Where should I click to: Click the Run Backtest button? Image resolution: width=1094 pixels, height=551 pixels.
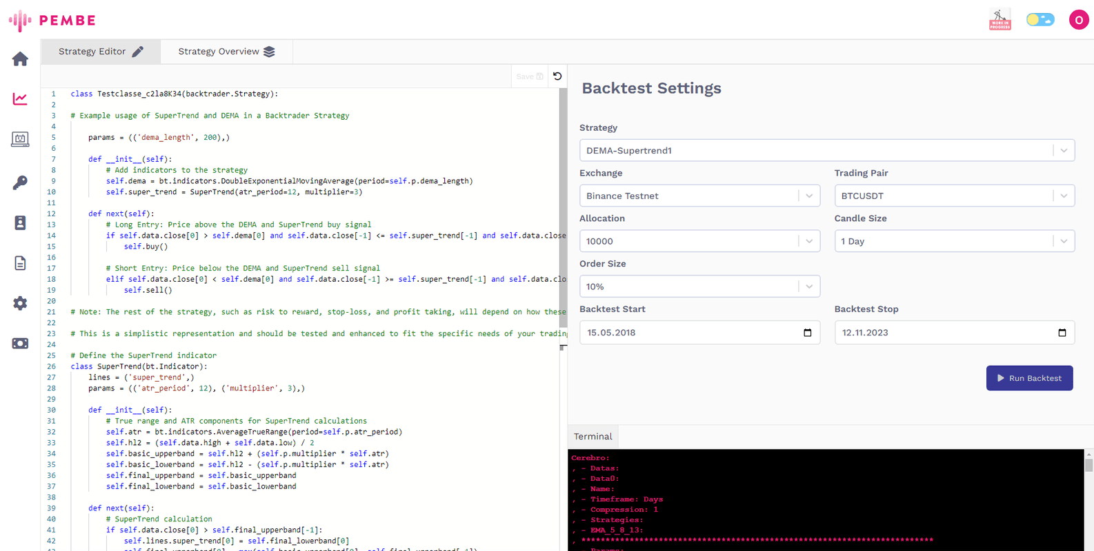pyautogui.click(x=1029, y=378)
